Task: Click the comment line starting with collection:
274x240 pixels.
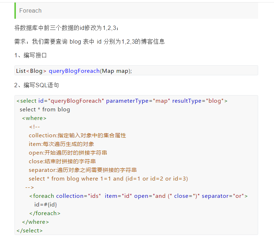Action: [x=77, y=135]
